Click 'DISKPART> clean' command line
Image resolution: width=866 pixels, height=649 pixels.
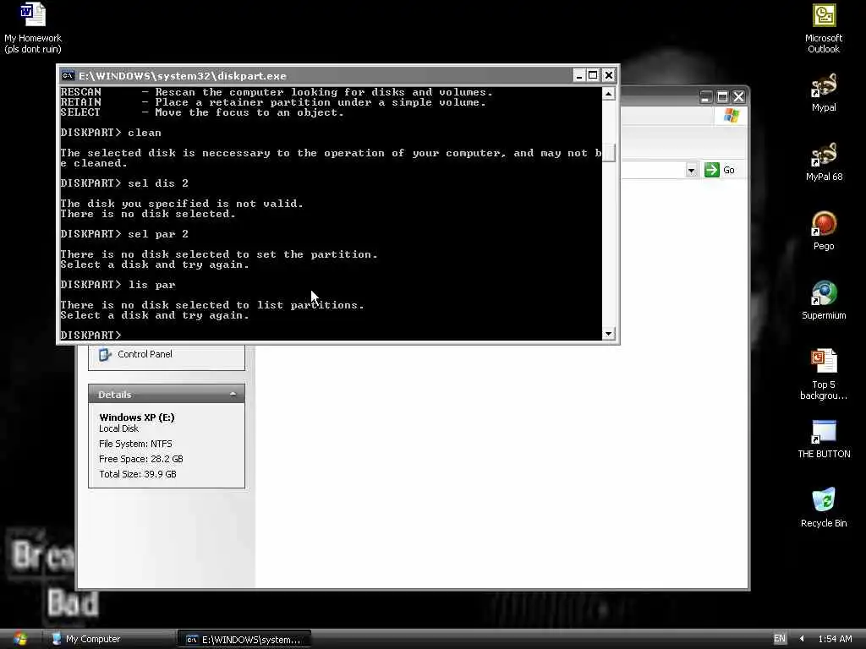click(x=111, y=133)
